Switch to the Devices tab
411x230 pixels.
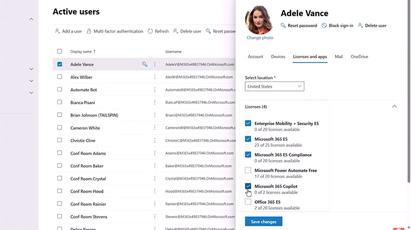(x=278, y=57)
